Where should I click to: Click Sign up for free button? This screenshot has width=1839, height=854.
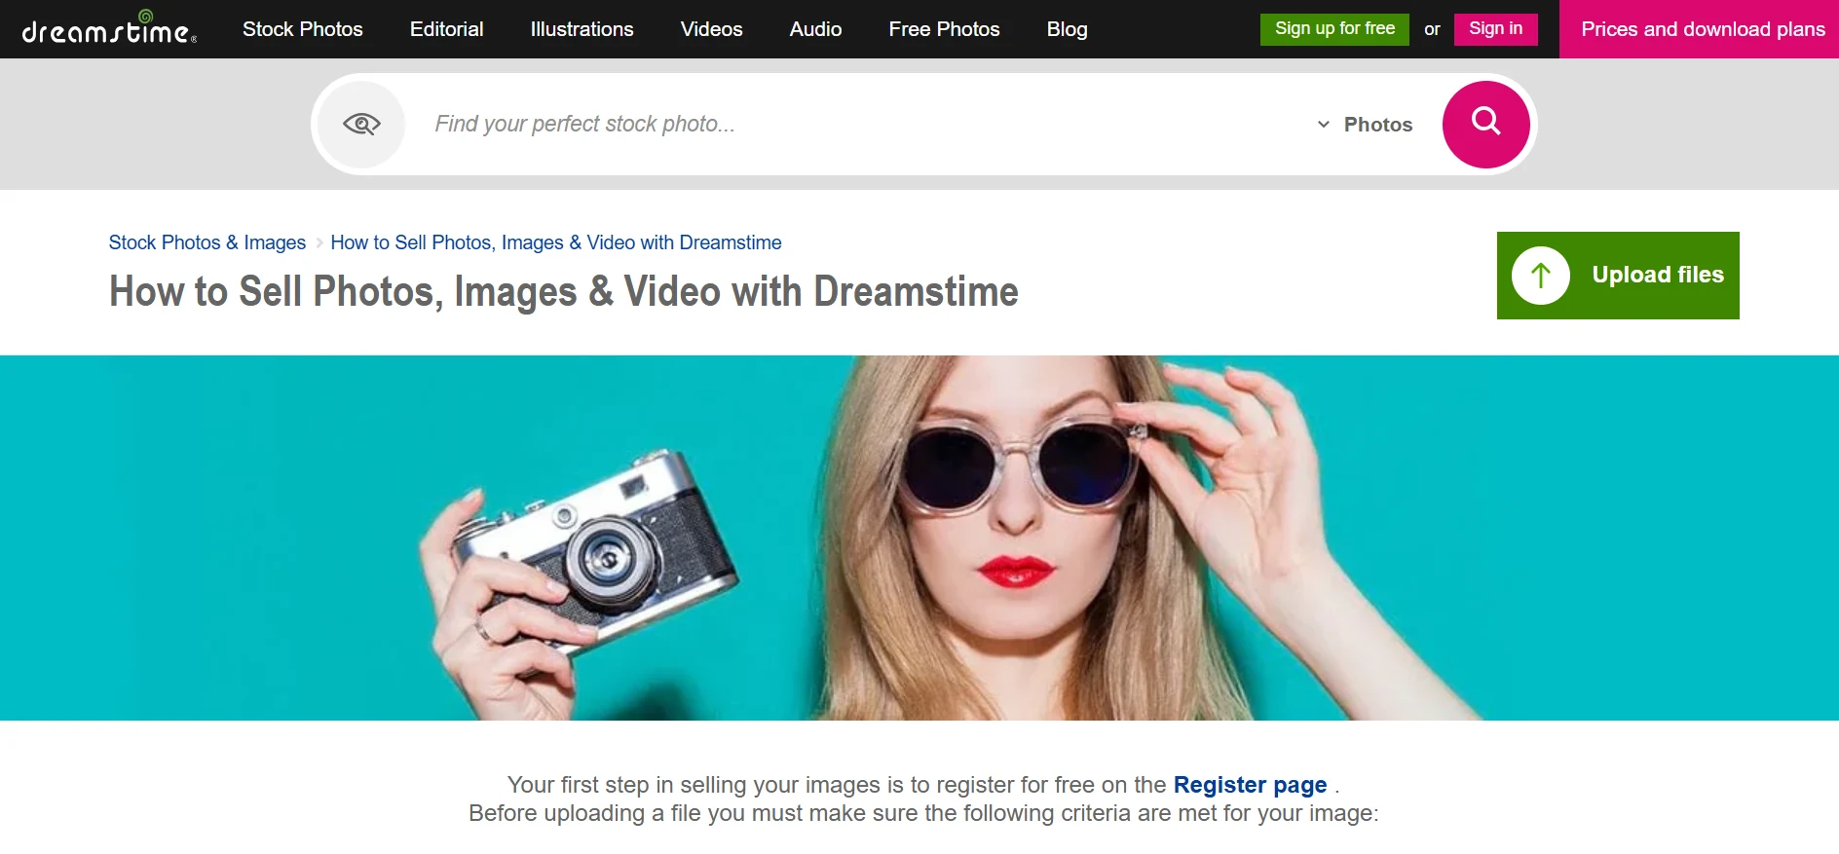click(x=1334, y=29)
